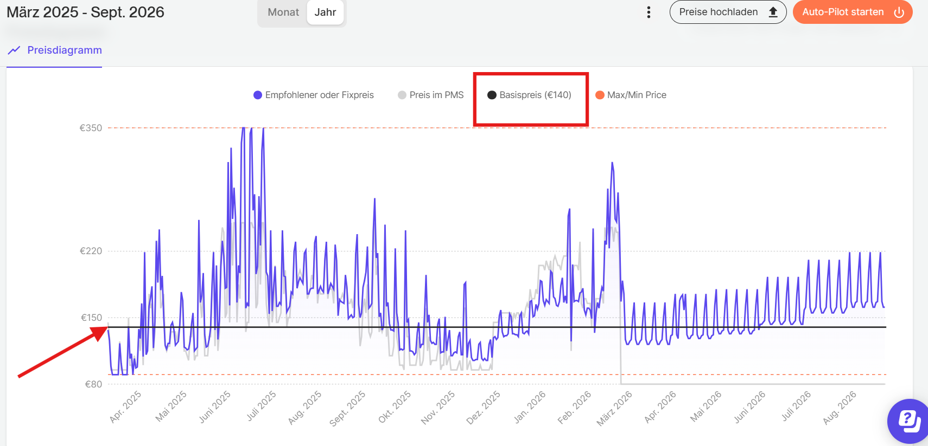The height and width of the screenshot is (446, 928).
Task: Toggle Max/Min Price legend entry
Action: click(x=637, y=95)
